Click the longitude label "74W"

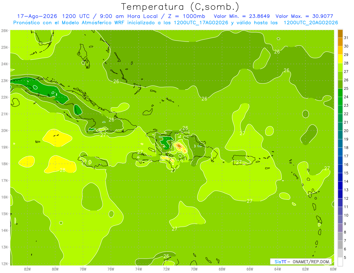pos(139,269)
